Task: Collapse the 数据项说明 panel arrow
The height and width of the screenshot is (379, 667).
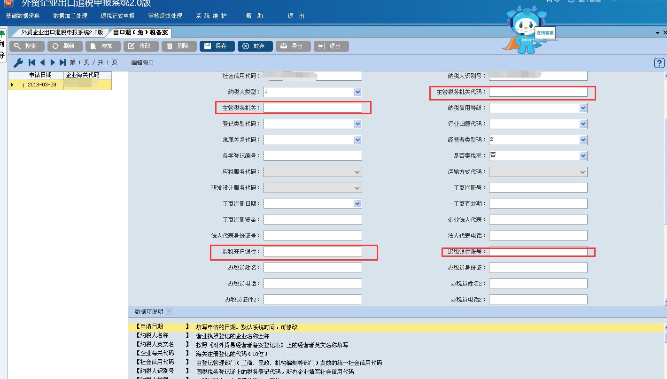Action: tap(169, 311)
